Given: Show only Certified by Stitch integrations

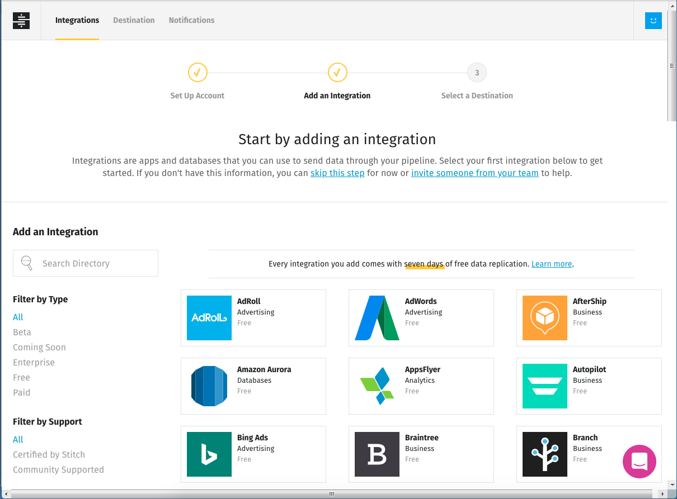Looking at the screenshot, I should point(49,454).
